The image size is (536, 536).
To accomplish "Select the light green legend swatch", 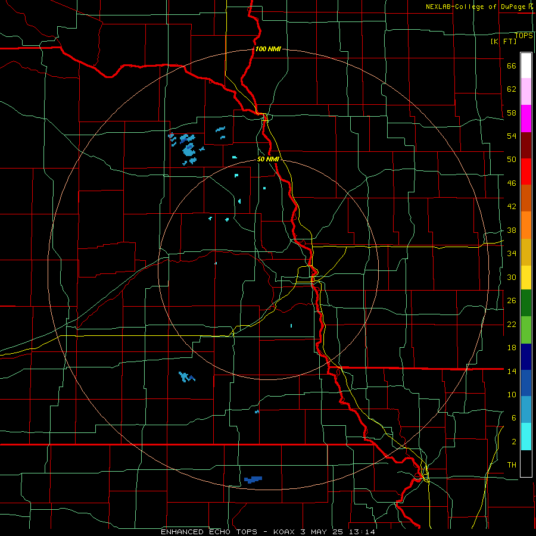I will [526, 330].
